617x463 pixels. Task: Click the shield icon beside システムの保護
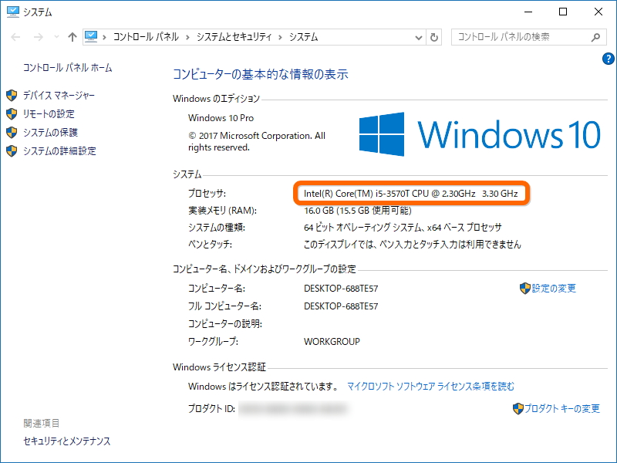coord(12,133)
